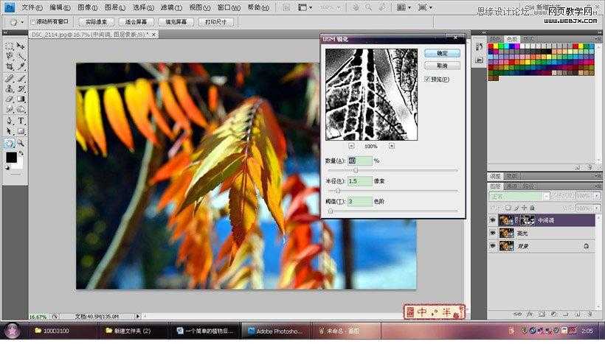Open the 文件(F) menu
This screenshot has height=344, width=605.
click(x=32, y=7)
